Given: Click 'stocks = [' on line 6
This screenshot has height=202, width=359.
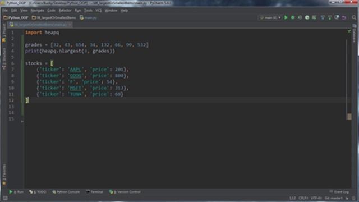Looking at the screenshot, I should (x=39, y=63).
